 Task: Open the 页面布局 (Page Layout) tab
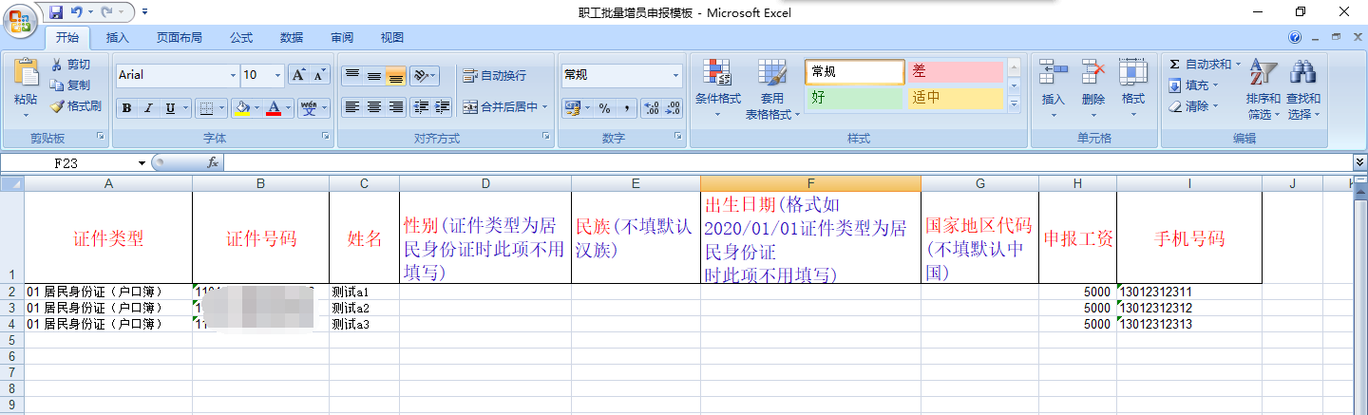pyautogui.click(x=180, y=38)
